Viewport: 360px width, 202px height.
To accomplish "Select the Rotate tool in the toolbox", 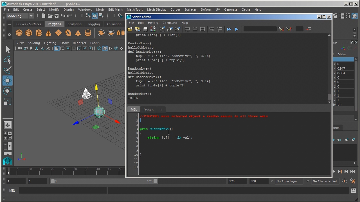I will coord(8,91).
